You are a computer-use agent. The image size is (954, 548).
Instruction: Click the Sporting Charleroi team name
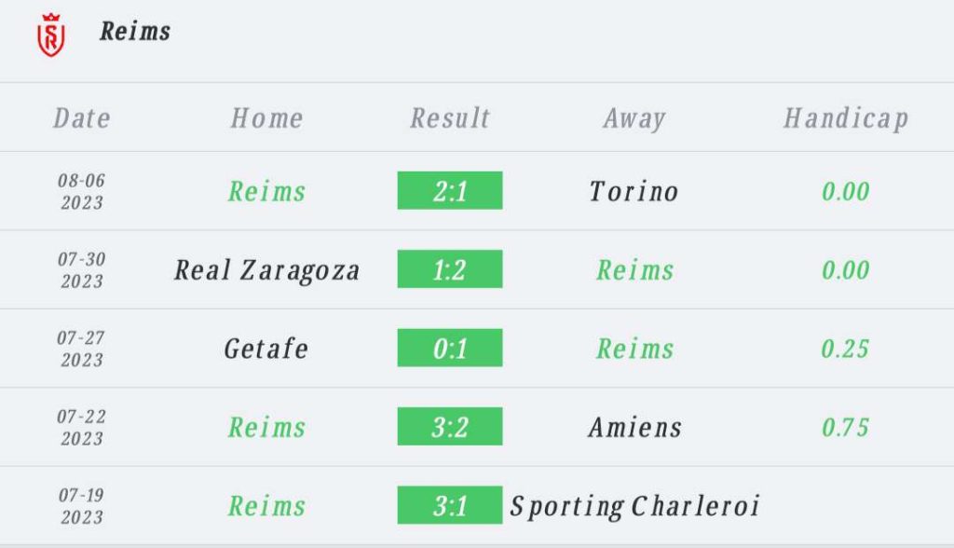point(634,507)
